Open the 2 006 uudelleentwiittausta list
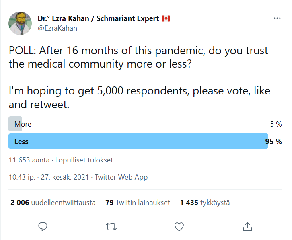Image resolution: width=292 pixels, height=240 pixels. (x=53, y=203)
